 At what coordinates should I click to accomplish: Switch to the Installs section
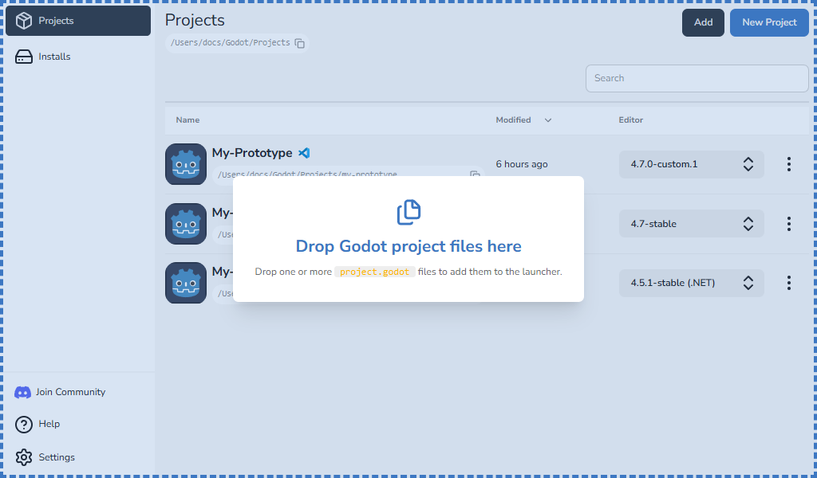point(78,57)
